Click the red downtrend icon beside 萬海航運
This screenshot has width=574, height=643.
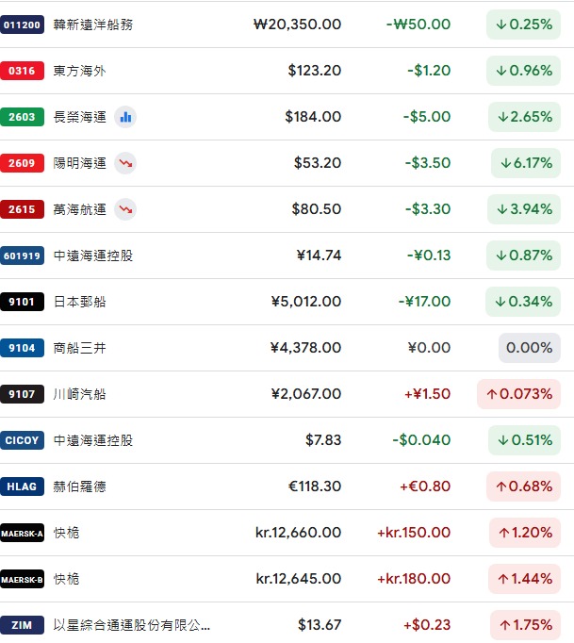point(125,209)
